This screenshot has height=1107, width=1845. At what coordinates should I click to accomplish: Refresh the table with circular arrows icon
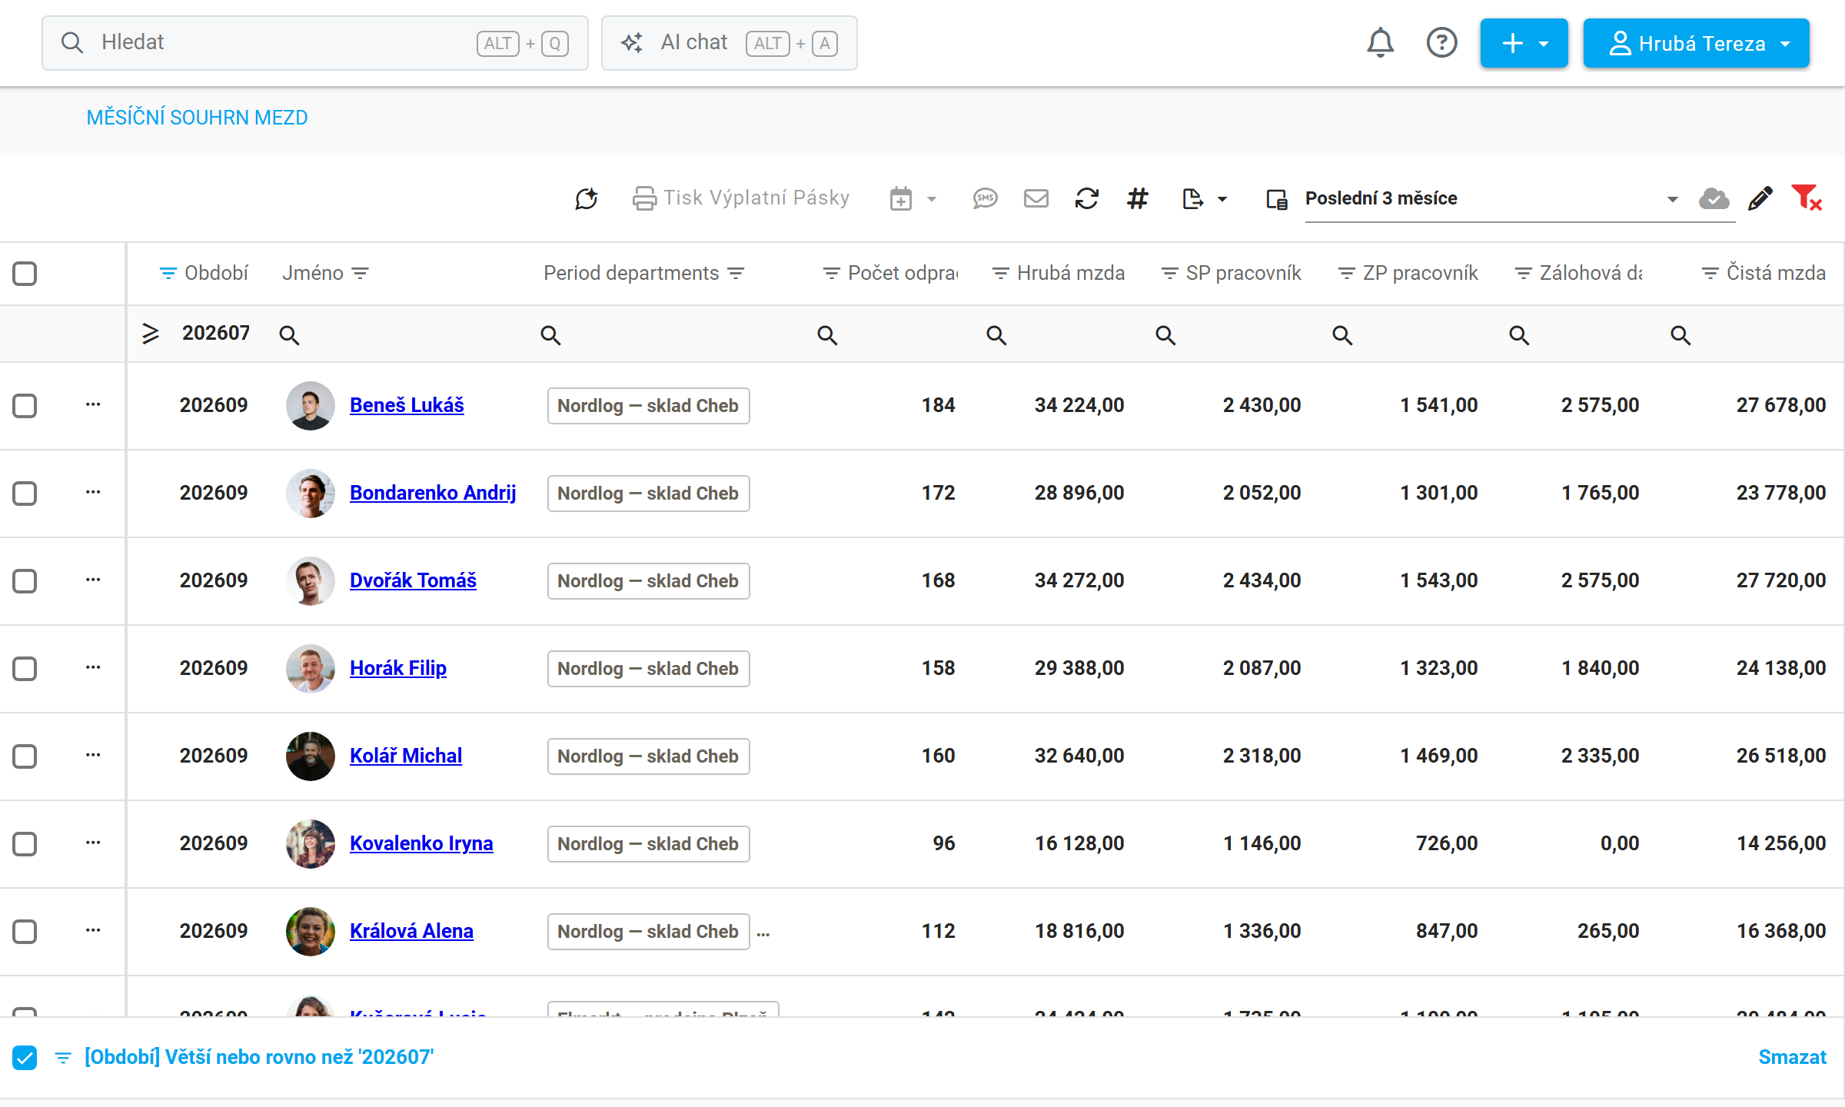[x=1086, y=198]
